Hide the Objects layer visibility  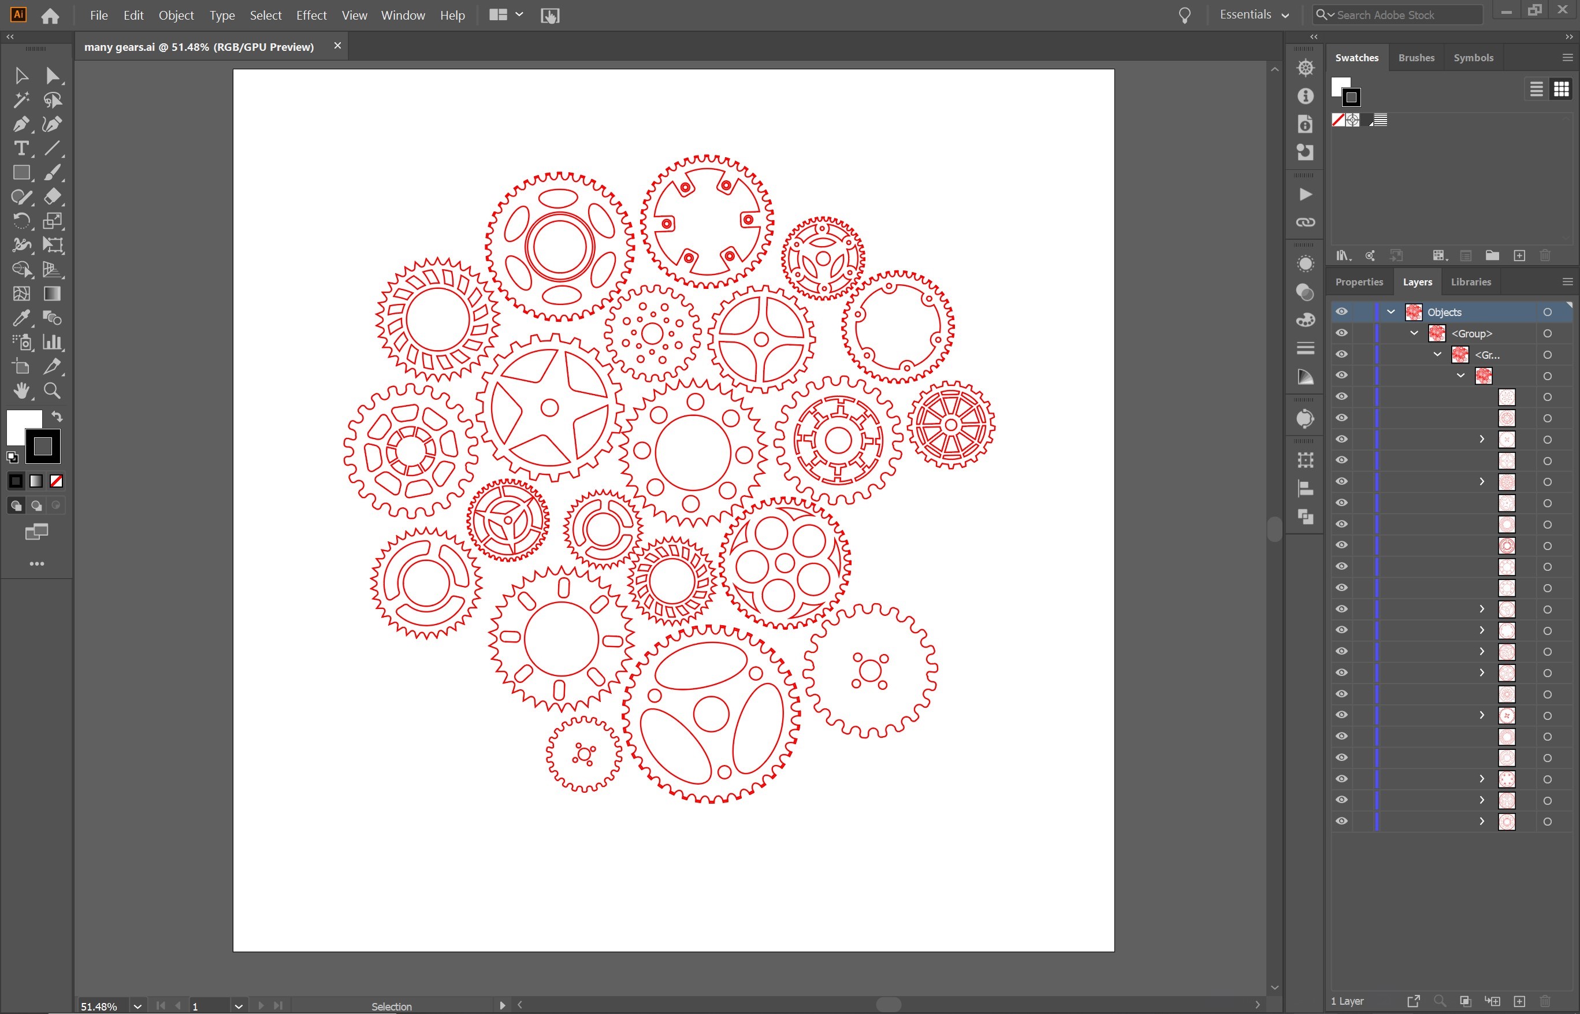coord(1341,312)
